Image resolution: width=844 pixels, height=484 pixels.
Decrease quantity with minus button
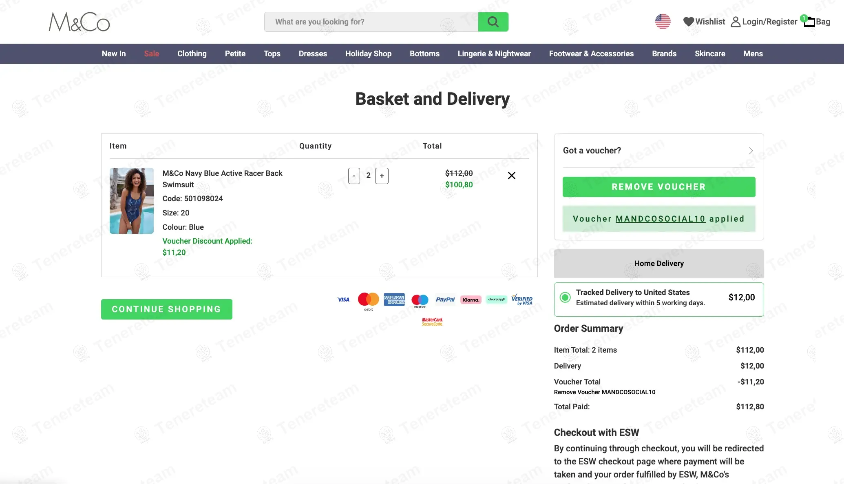[354, 176]
